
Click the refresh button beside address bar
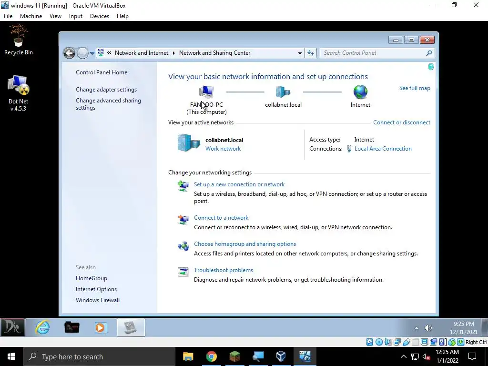point(311,53)
